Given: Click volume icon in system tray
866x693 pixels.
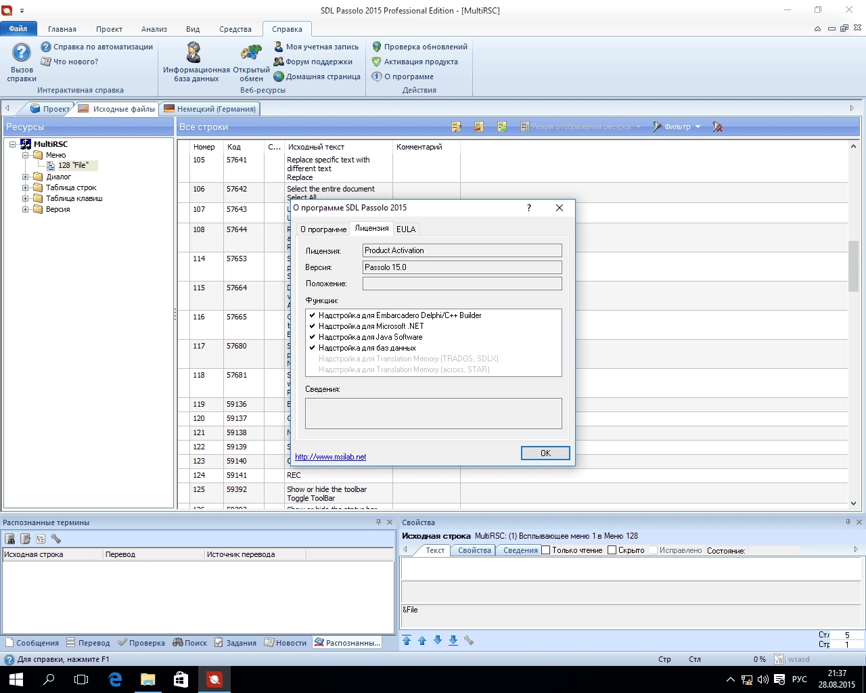Looking at the screenshot, I should pos(762,679).
